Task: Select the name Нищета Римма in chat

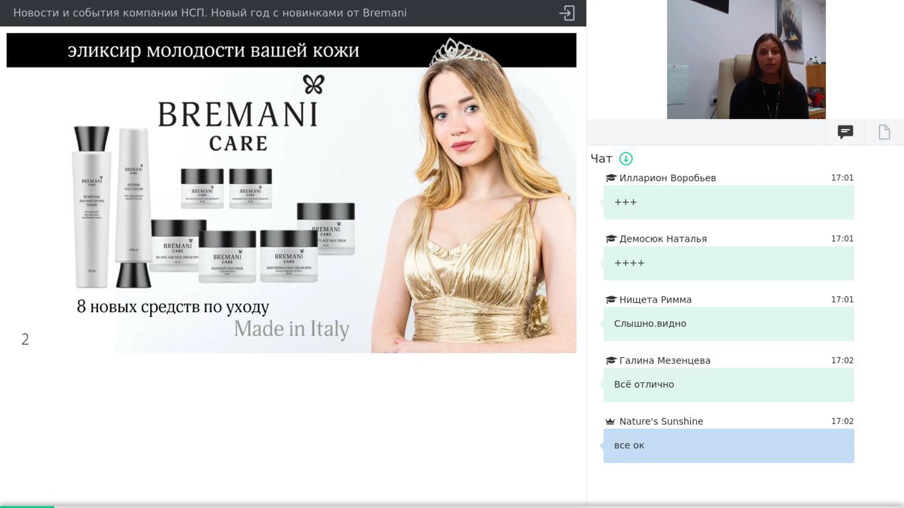Action: pyautogui.click(x=655, y=300)
